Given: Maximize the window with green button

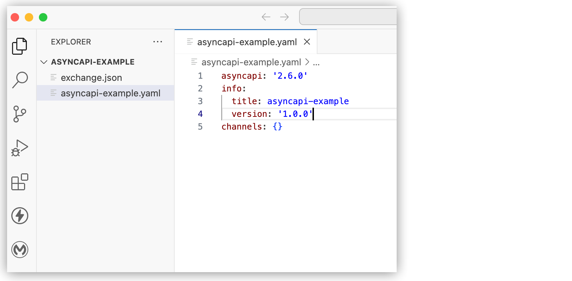Looking at the screenshot, I should pyautogui.click(x=43, y=17).
